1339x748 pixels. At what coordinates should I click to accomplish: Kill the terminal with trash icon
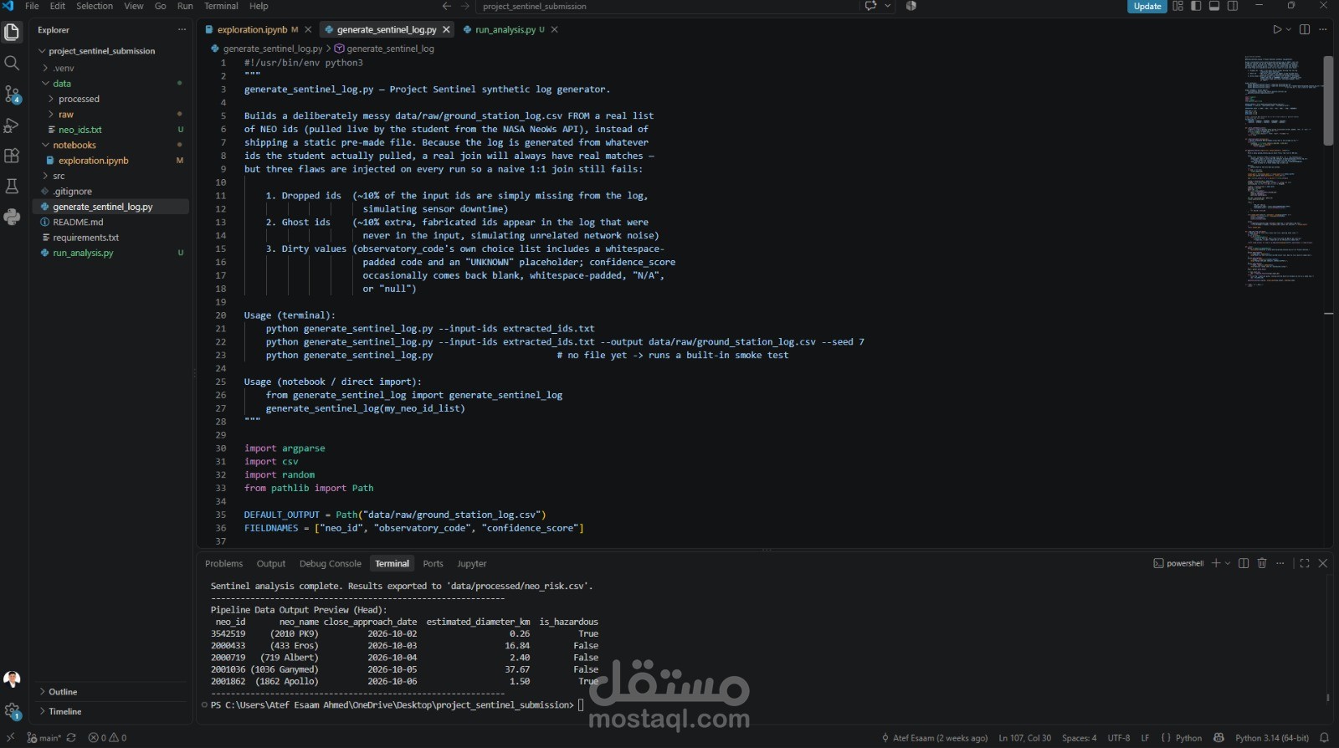pyautogui.click(x=1262, y=563)
